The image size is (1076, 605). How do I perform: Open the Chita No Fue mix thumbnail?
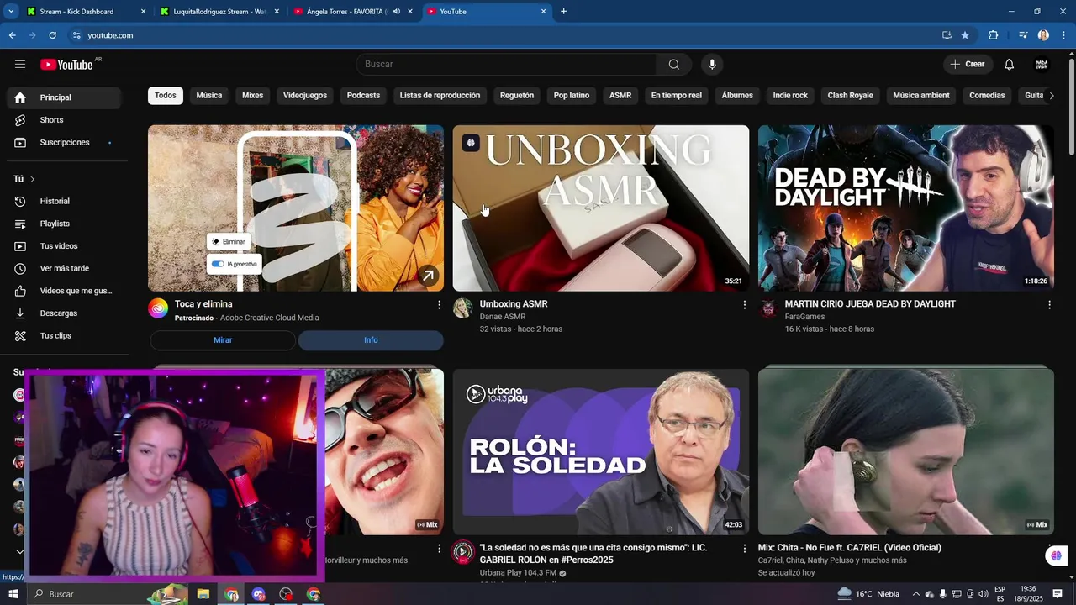906,452
